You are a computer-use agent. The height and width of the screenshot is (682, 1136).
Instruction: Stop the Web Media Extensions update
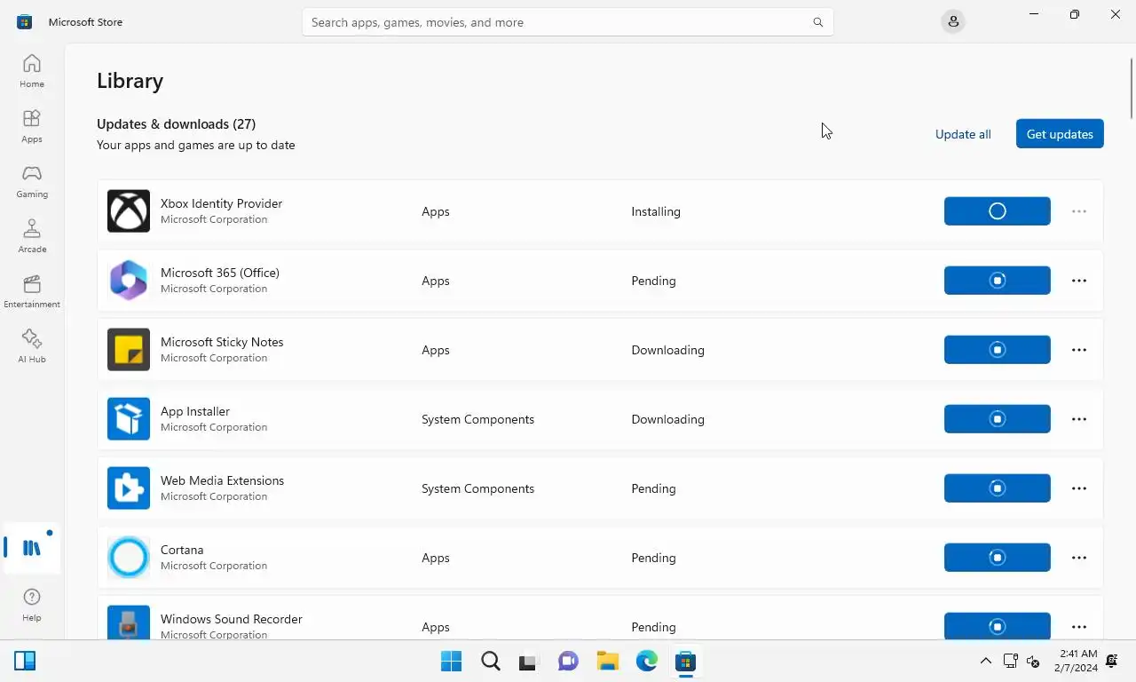tap(998, 488)
